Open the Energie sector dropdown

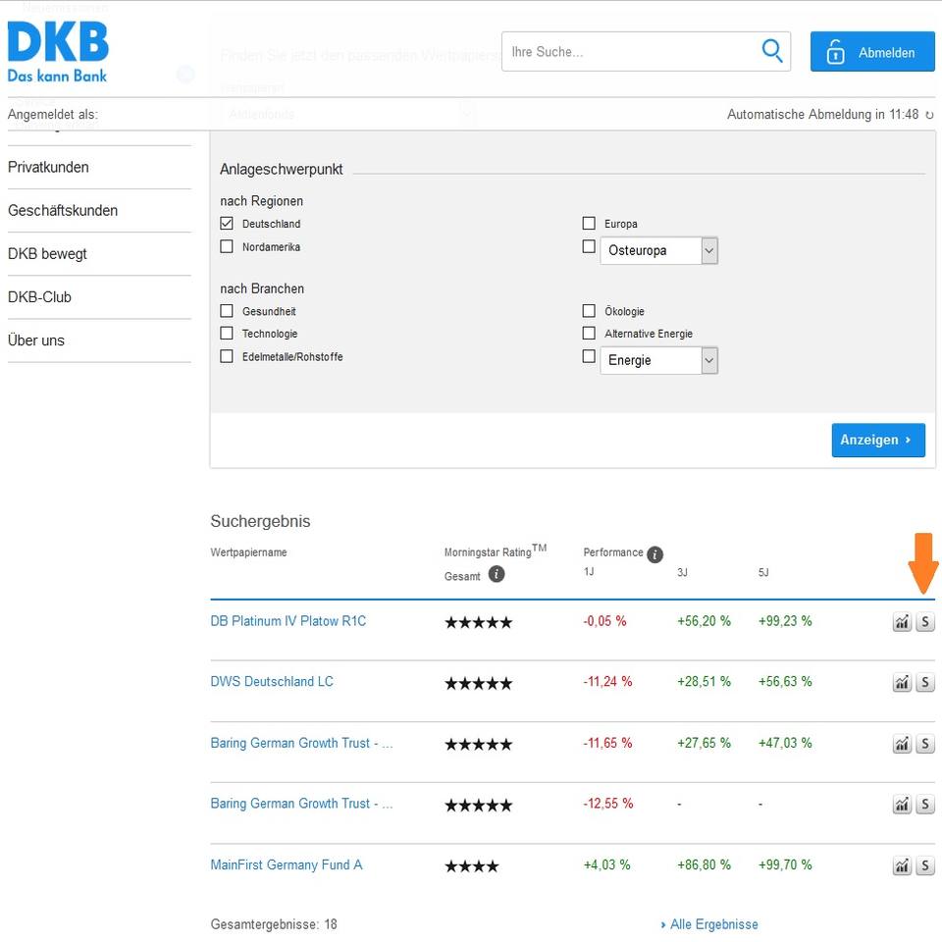659,360
